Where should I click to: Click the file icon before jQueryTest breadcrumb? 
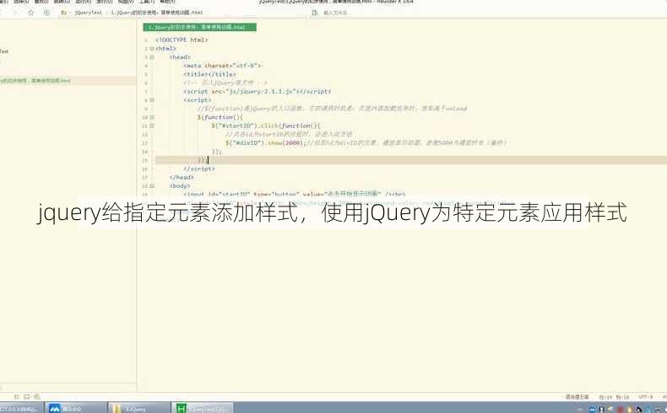click(64, 13)
